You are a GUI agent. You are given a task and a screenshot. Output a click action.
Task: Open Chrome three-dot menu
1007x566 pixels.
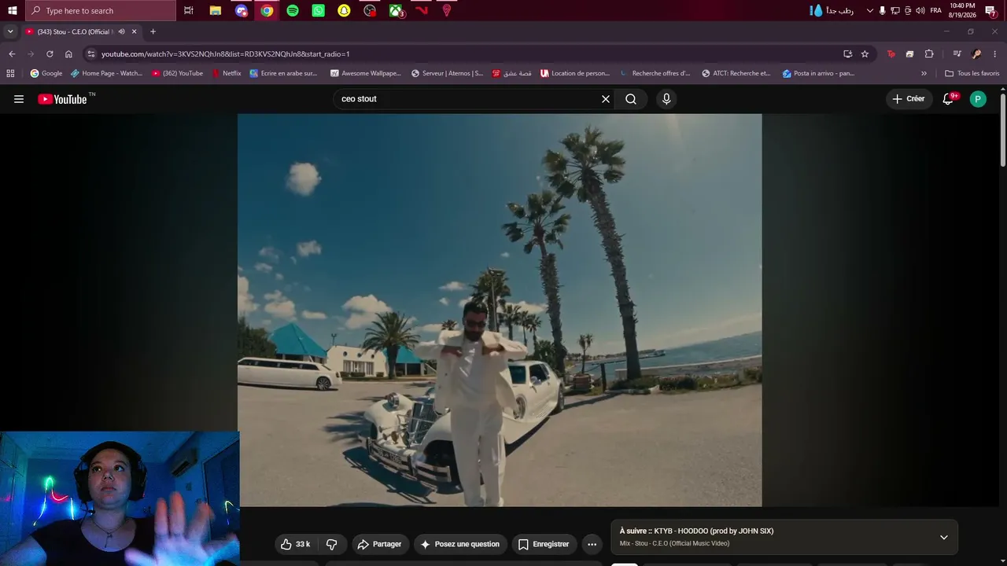coord(994,53)
